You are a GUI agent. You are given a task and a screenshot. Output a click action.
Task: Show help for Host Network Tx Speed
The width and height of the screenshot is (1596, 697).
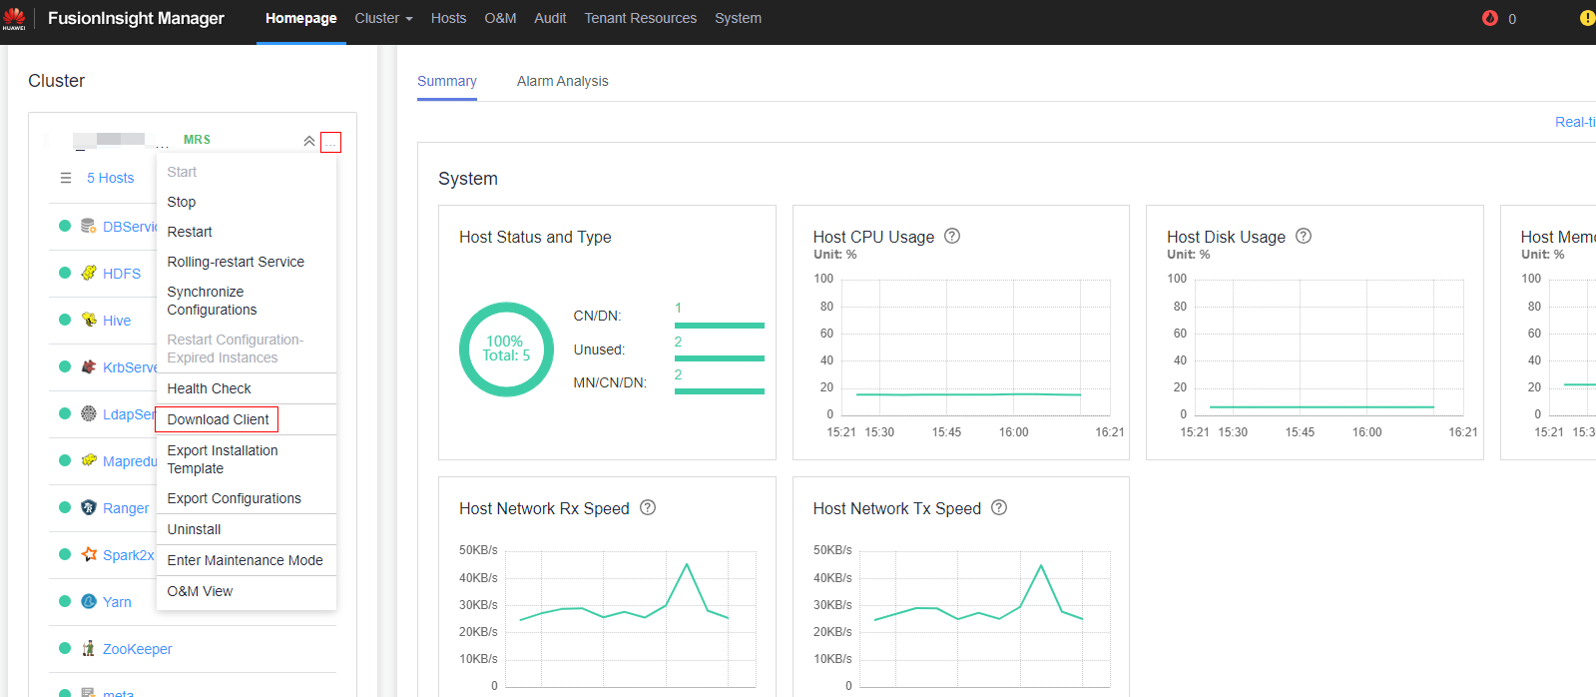point(999,507)
